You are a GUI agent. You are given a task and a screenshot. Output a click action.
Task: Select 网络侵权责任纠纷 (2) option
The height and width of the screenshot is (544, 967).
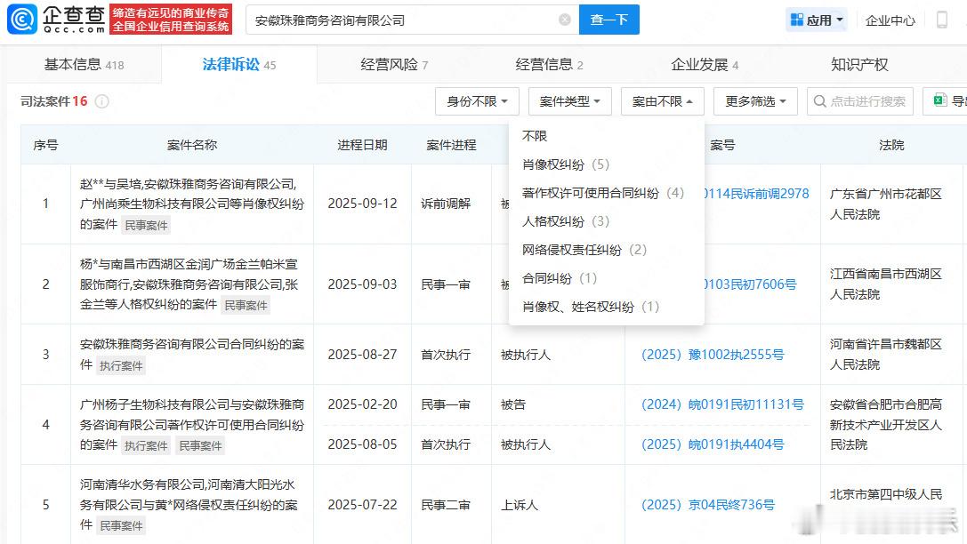click(x=584, y=250)
